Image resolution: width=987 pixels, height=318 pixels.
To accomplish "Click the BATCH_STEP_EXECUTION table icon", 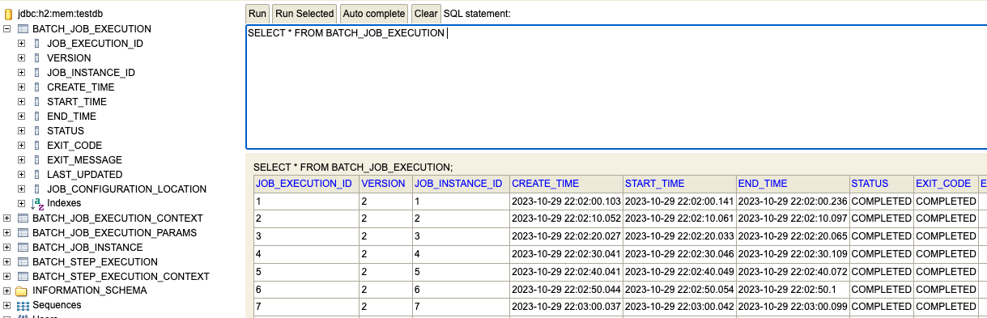I will 23,262.
